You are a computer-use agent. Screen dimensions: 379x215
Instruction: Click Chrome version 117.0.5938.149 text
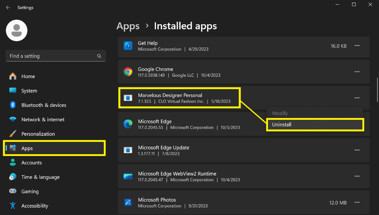click(x=151, y=75)
